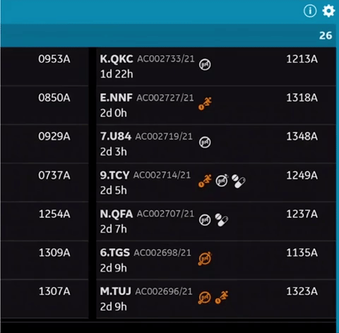339x333 pixels.
Task: Click the orange runner icon on 9.TCY row
Action: (205, 181)
